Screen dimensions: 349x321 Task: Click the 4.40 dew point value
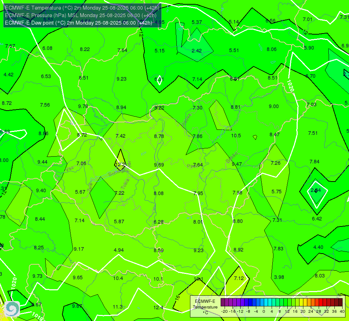click(x=318, y=247)
